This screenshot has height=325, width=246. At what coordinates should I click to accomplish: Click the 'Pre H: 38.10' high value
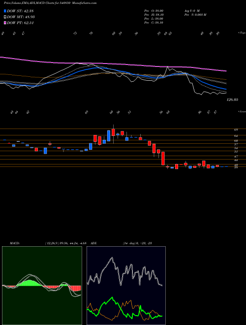coord(154,15)
